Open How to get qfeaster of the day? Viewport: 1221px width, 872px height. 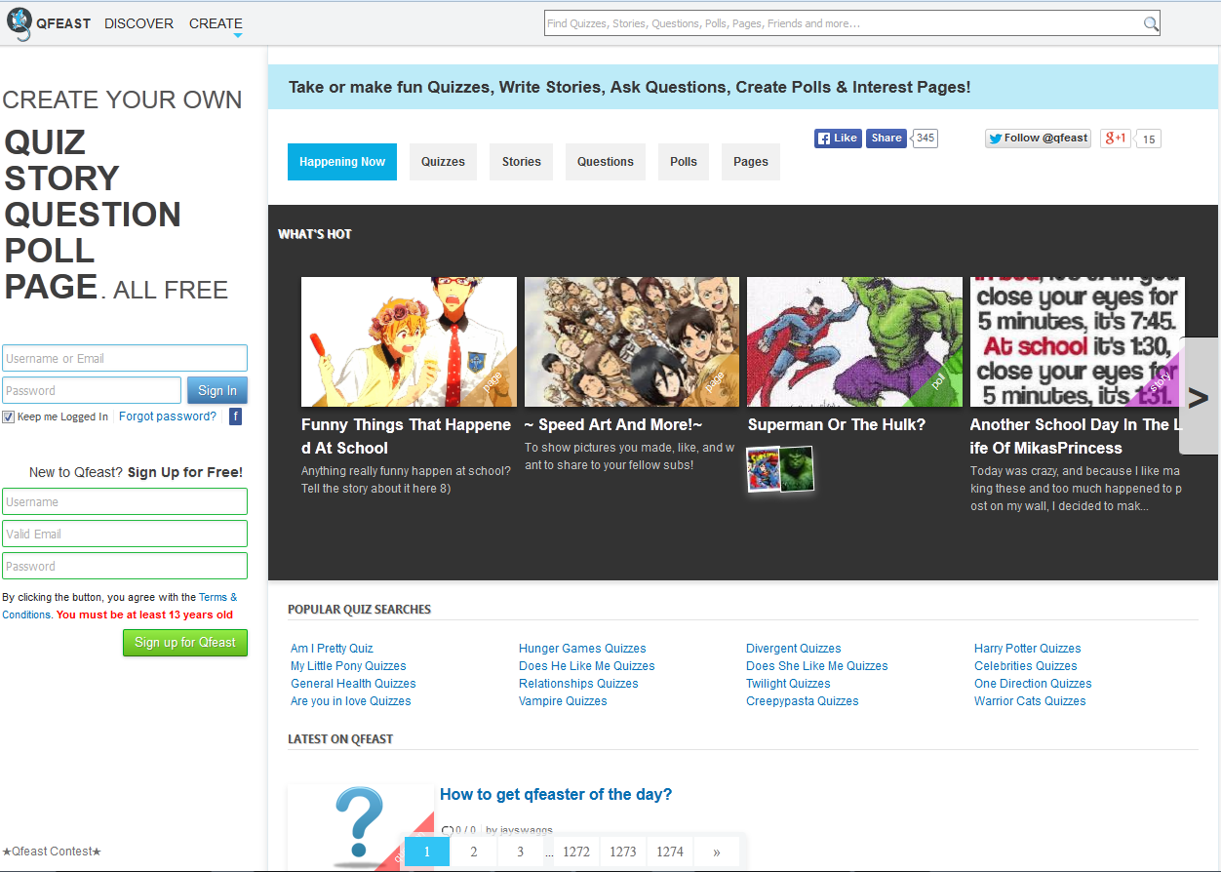(556, 795)
